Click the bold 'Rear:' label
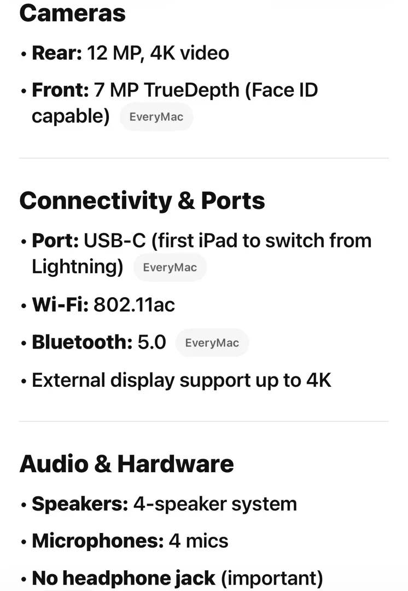The image size is (408, 591). 57,53
